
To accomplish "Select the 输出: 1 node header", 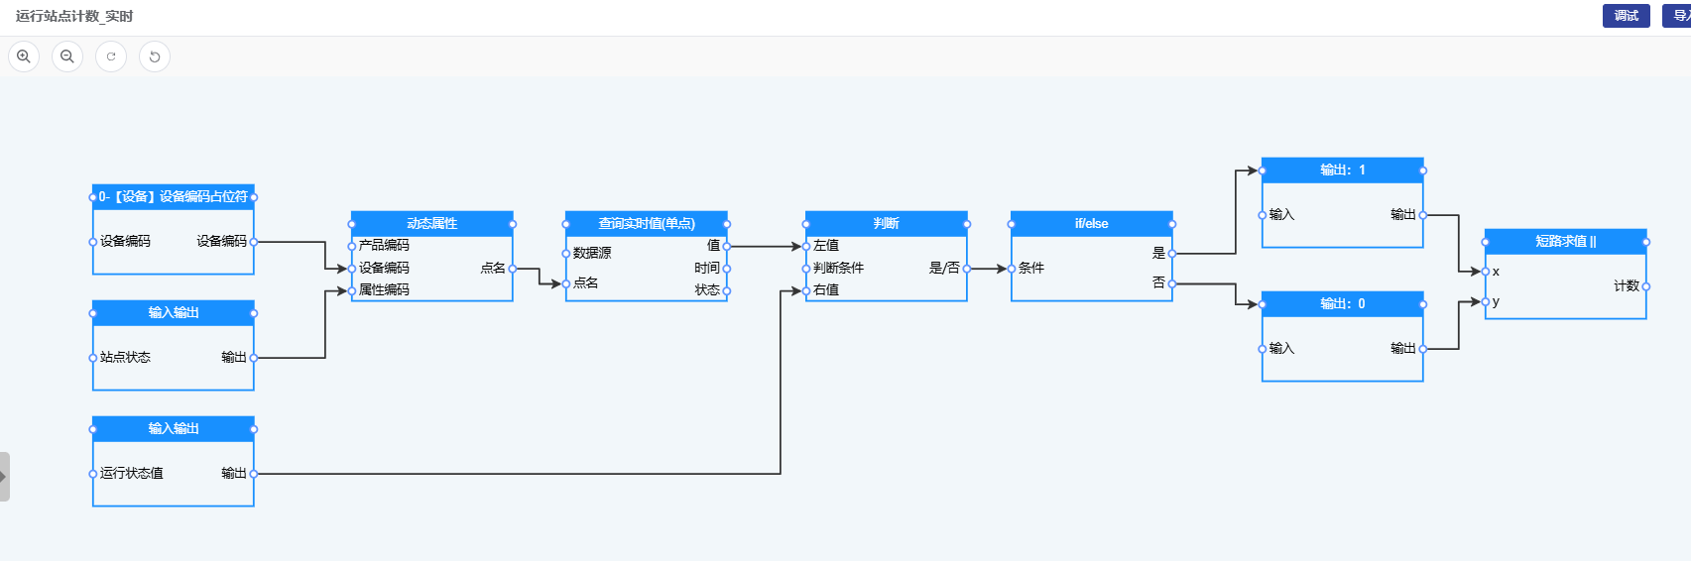I will click(x=1342, y=170).
